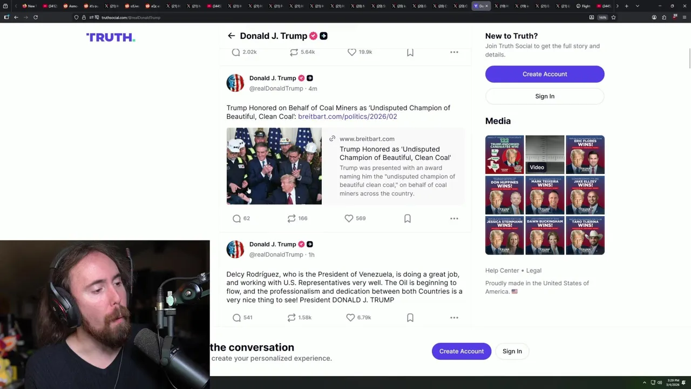Open the Video thumbnail in Media

click(545, 155)
